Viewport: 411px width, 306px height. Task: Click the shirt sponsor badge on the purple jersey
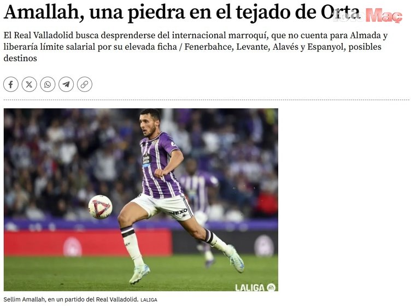click(x=147, y=160)
